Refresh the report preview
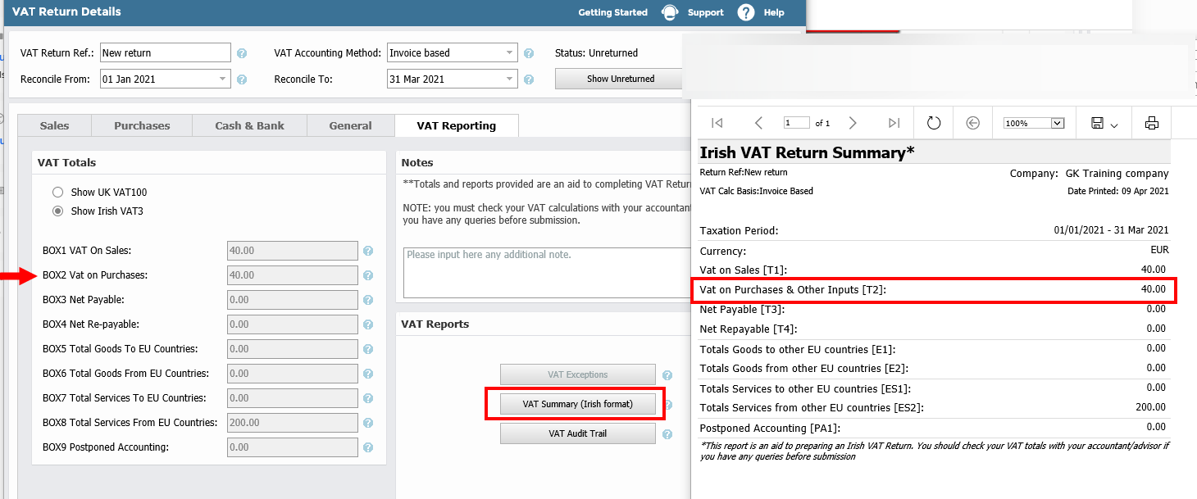 tap(933, 123)
